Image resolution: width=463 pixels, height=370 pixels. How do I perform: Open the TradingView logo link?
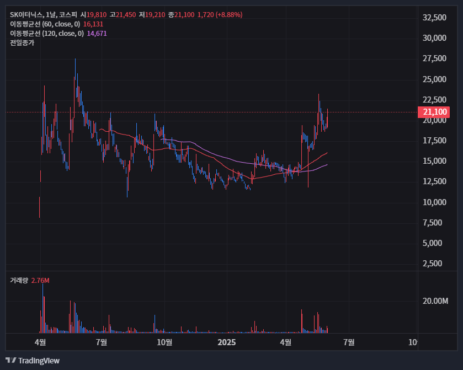33,361
